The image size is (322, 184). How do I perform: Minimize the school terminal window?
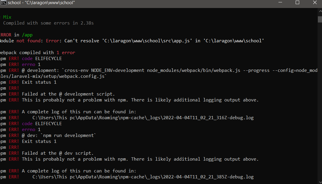(x=280, y=2)
